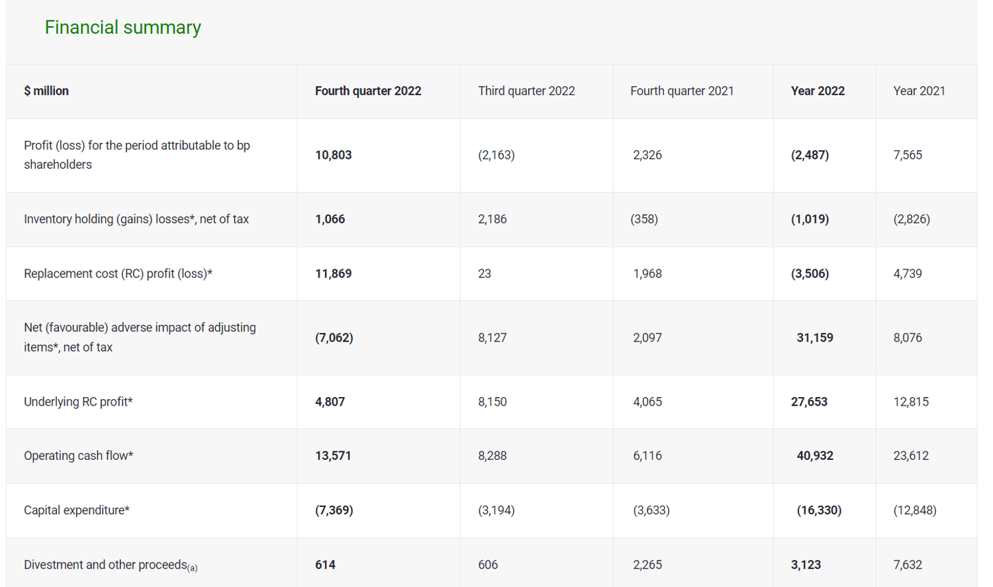Click the 40,932 operating cash flow value
993x587 pixels.
click(x=815, y=455)
